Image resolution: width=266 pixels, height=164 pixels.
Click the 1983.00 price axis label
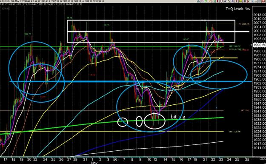coord(260,55)
